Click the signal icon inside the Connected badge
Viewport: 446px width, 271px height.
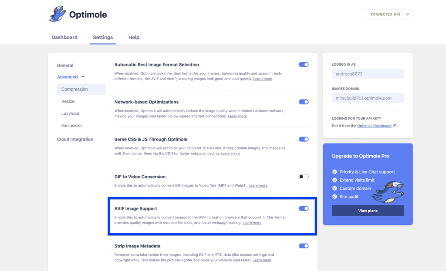pyautogui.click(x=396, y=14)
